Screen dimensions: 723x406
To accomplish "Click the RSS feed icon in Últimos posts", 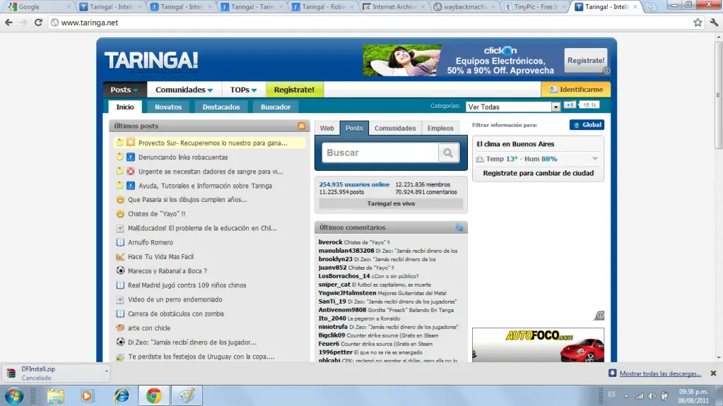I will pos(302,126).
